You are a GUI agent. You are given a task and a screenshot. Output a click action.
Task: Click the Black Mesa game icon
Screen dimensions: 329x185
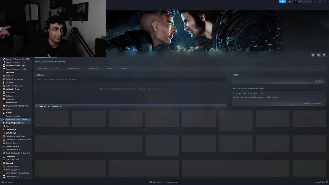(x=4, y=92)
